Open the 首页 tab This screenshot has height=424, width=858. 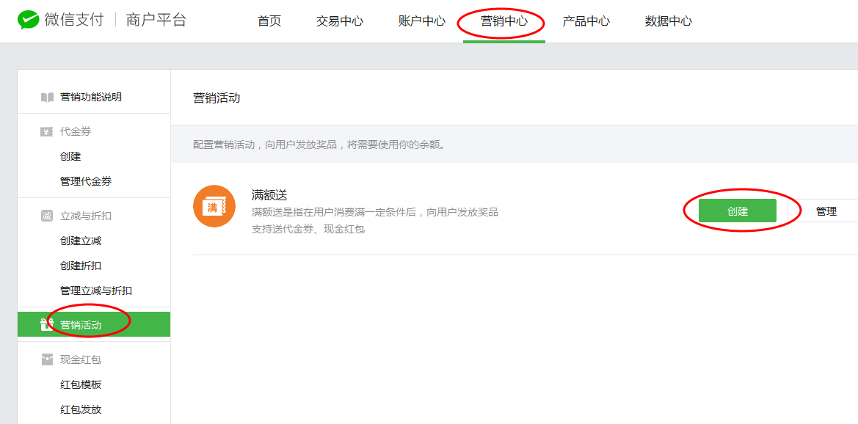coord(269,21)
